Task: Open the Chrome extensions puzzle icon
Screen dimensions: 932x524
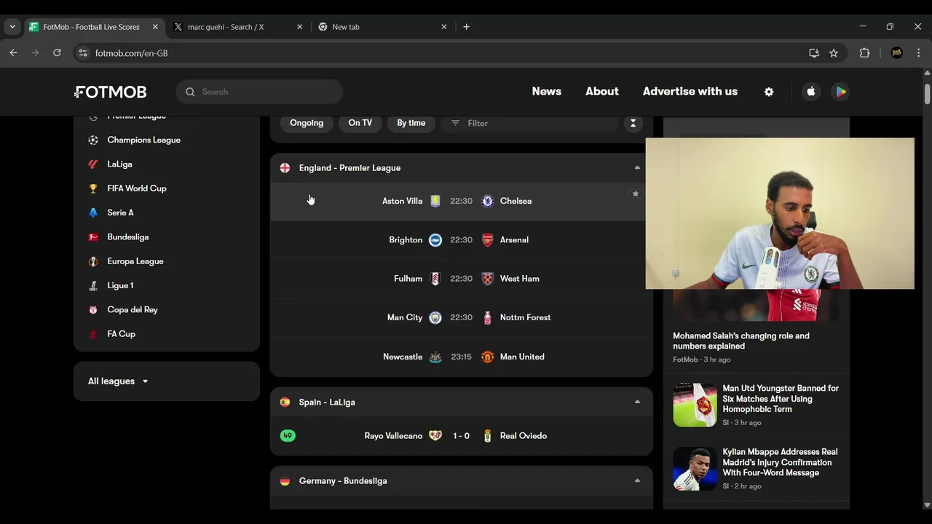Action: (x=865, y=53)
